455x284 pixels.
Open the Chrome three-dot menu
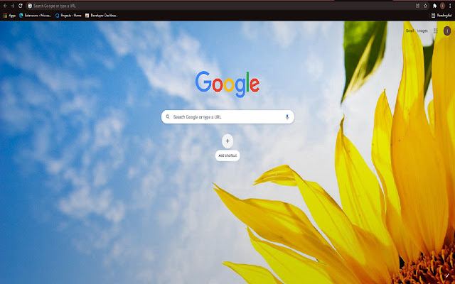click(x=450, y=6)
